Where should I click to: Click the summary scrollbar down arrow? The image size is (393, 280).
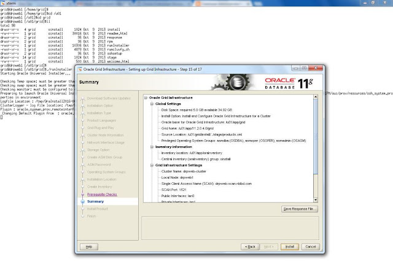[x=316, y=200]
